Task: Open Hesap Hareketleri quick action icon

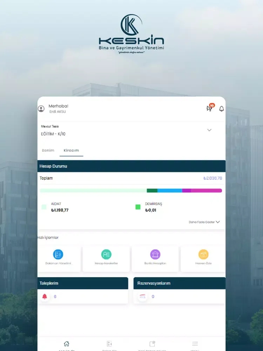Action: [106, 254]
